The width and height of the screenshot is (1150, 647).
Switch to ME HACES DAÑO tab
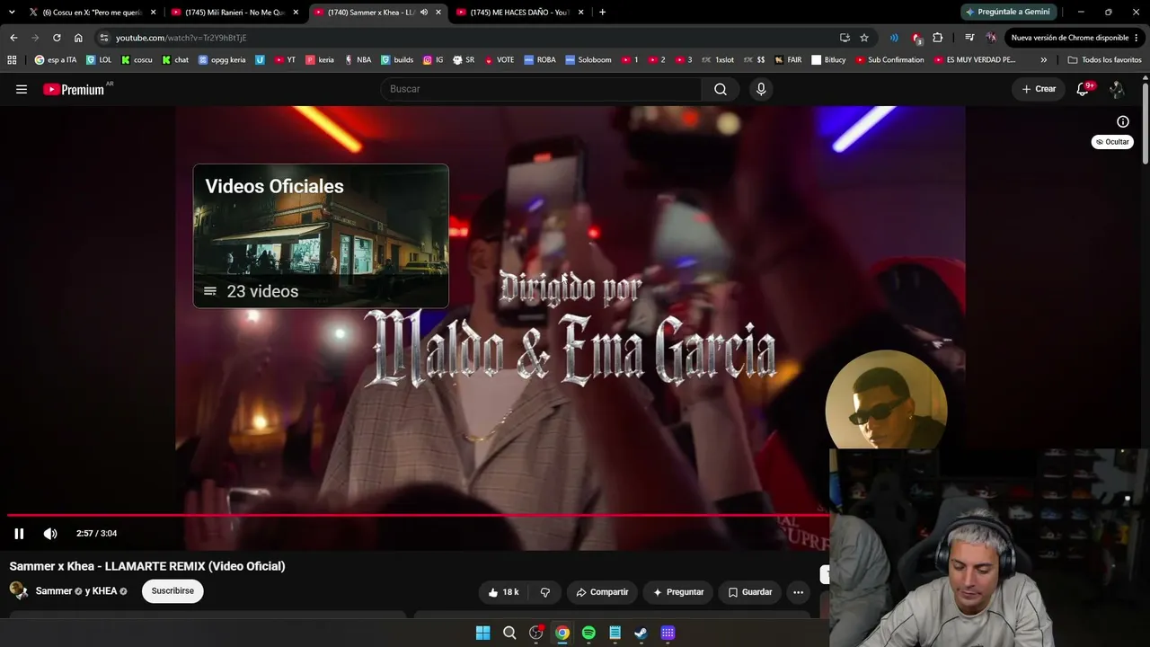(x=519, y=12)
